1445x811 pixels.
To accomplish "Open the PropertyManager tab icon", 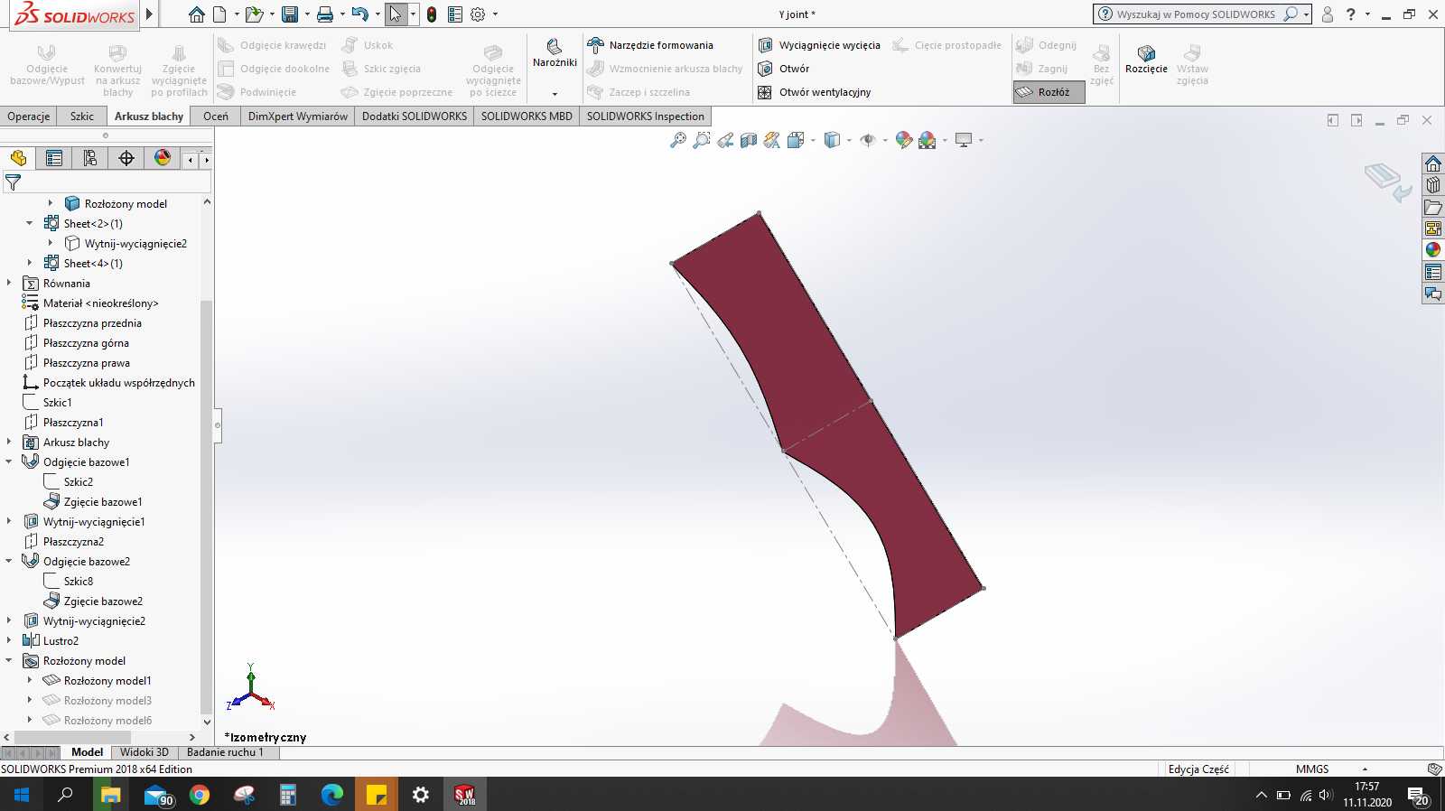I will coord(54,158).
